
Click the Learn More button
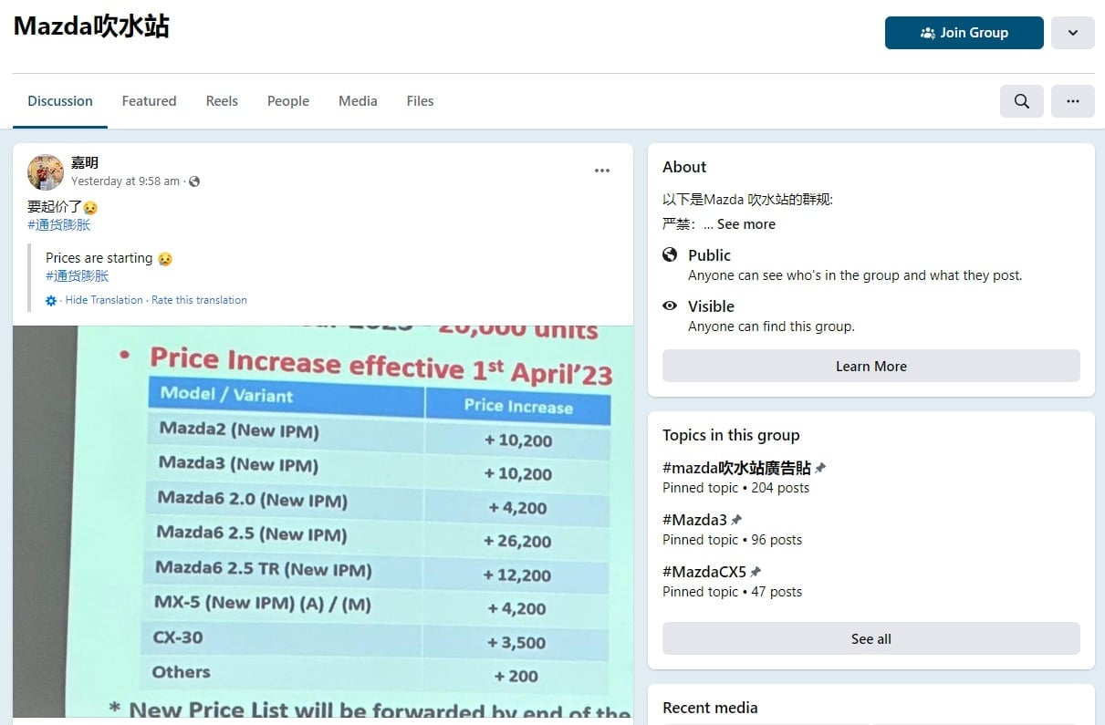pos(871,367)
